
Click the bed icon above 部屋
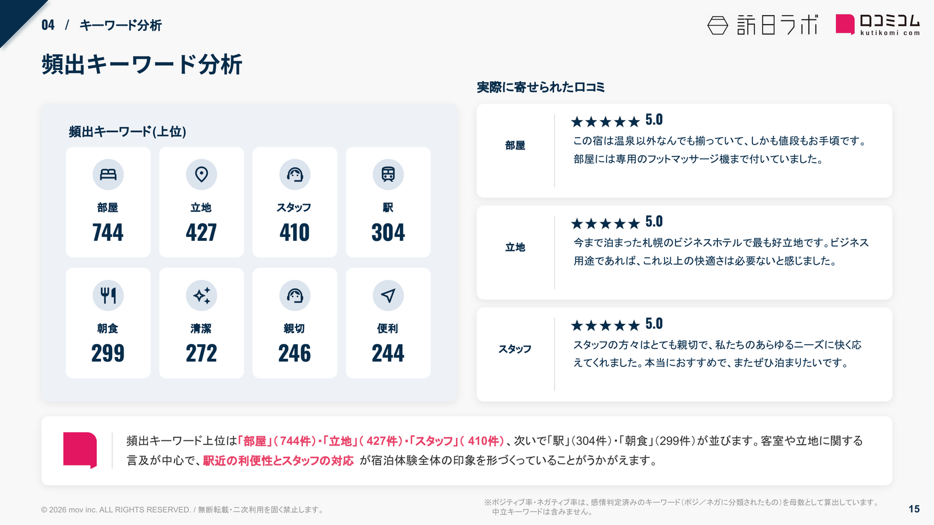click(x=108, y=174)
